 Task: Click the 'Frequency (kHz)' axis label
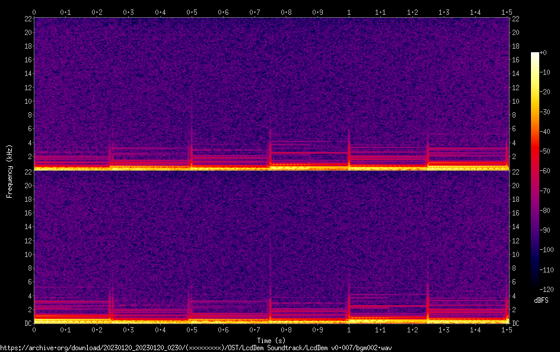click(x=9, y=170)
